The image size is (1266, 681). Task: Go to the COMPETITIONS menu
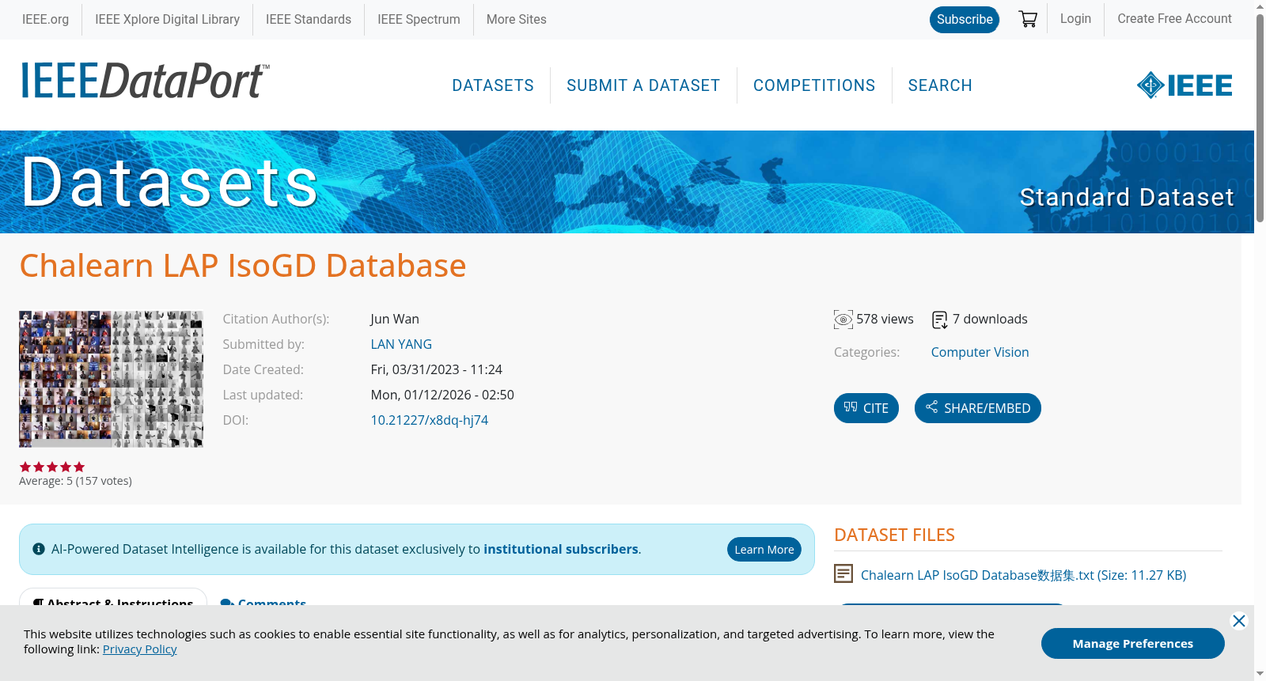pyautogui.click(x=814, y=85)
